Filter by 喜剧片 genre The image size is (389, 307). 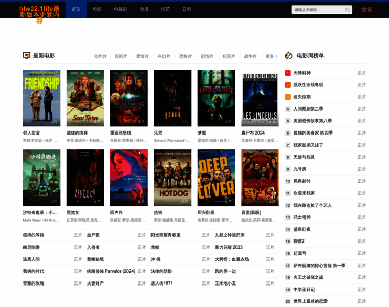click(x=121, y=57)
